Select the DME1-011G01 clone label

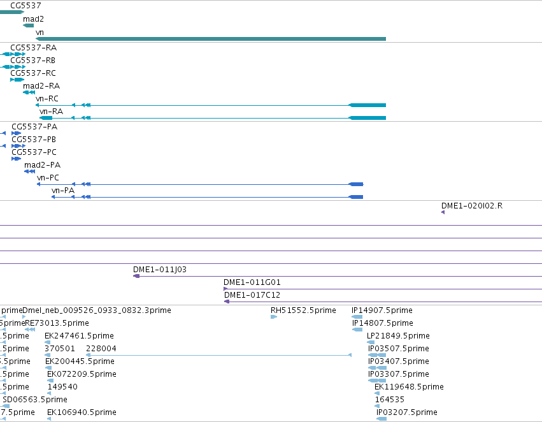click(252, 282)
